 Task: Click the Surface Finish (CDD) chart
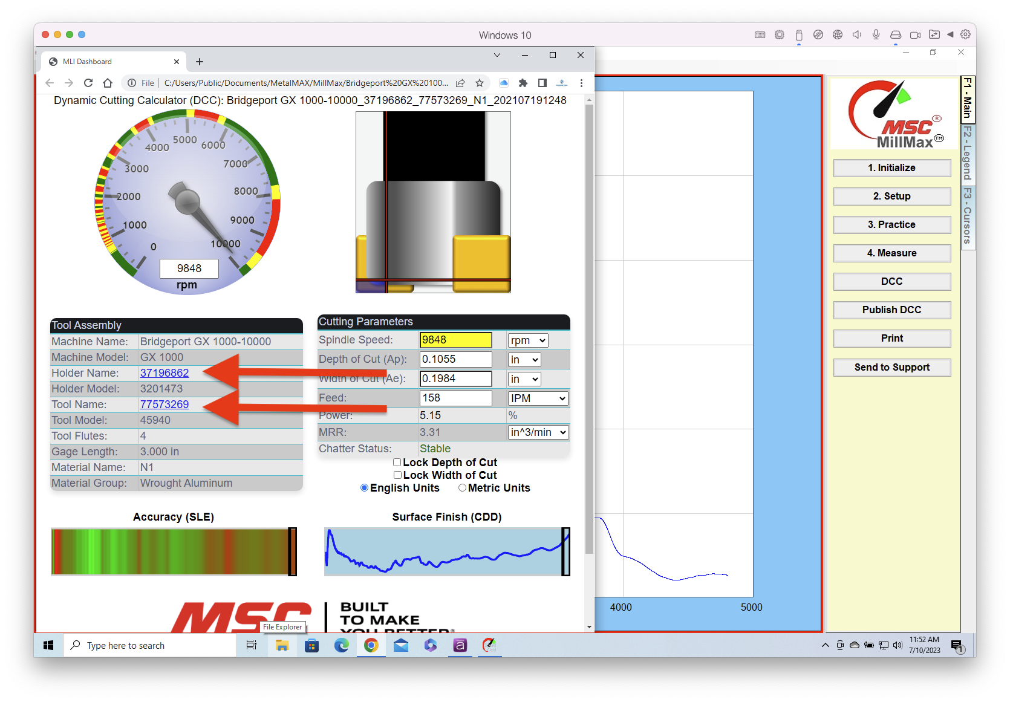click(x=447, y=551)
